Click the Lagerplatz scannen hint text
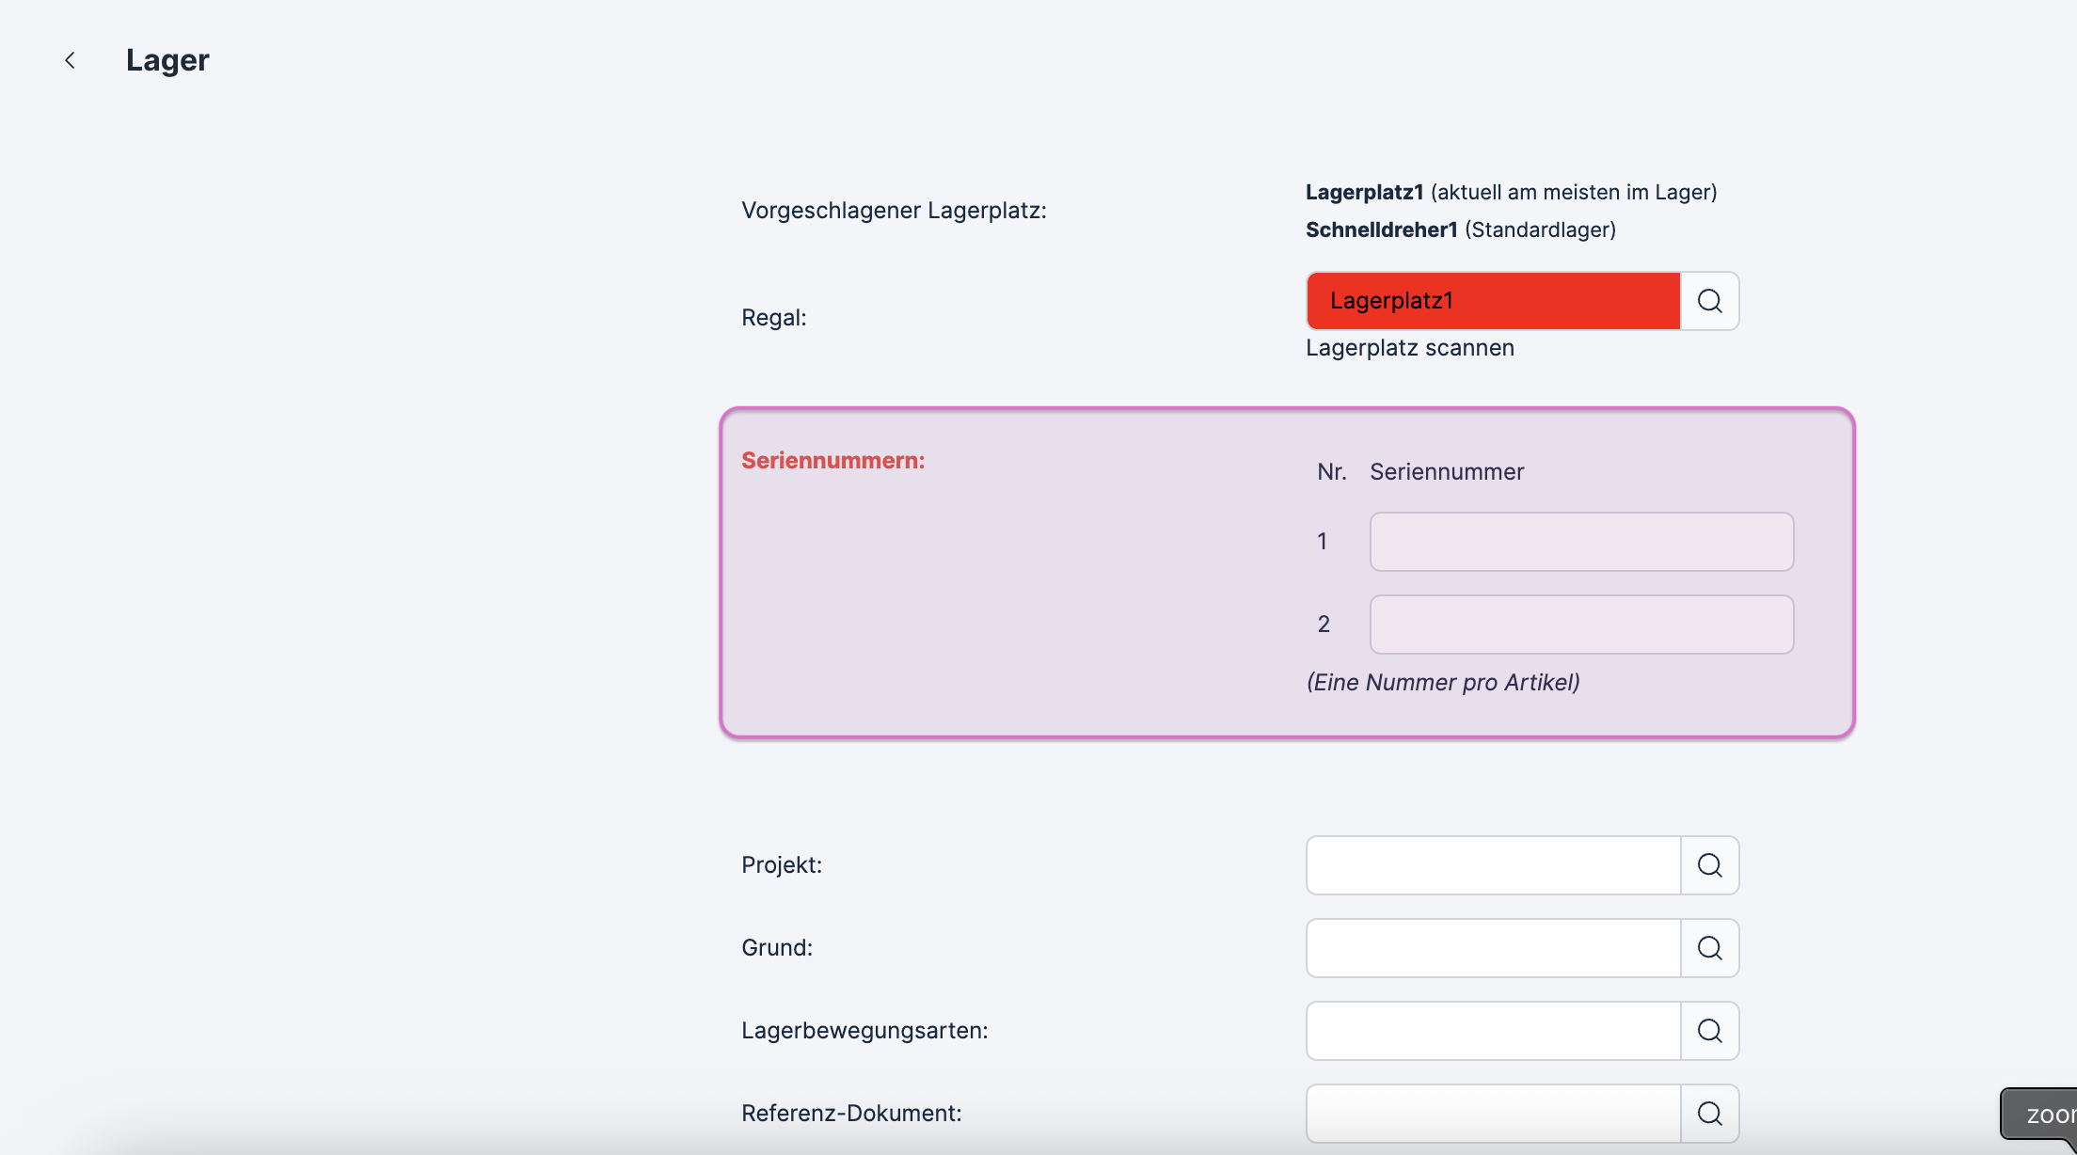 click(1409, 348)
